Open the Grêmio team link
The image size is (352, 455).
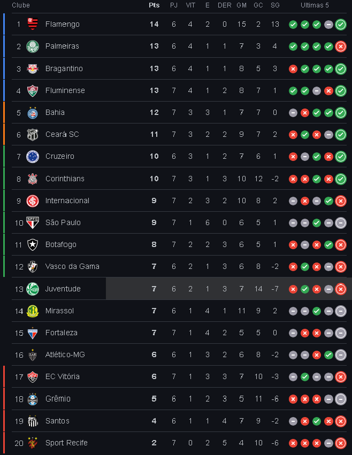click(x=58, y=399)
